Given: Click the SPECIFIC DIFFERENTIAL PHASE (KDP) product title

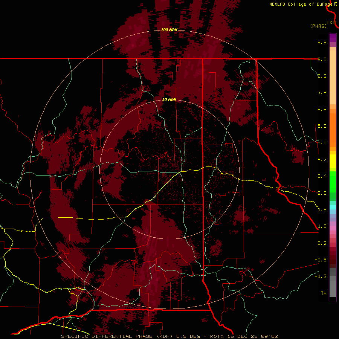Looking at the screenshot, I should [118, 336].
